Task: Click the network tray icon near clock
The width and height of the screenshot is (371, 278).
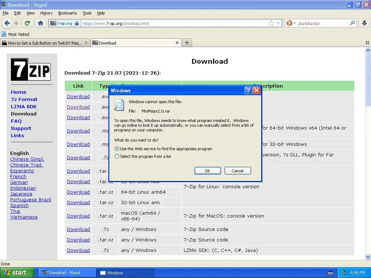Action: pyautogui.click(x=344, y=273)
